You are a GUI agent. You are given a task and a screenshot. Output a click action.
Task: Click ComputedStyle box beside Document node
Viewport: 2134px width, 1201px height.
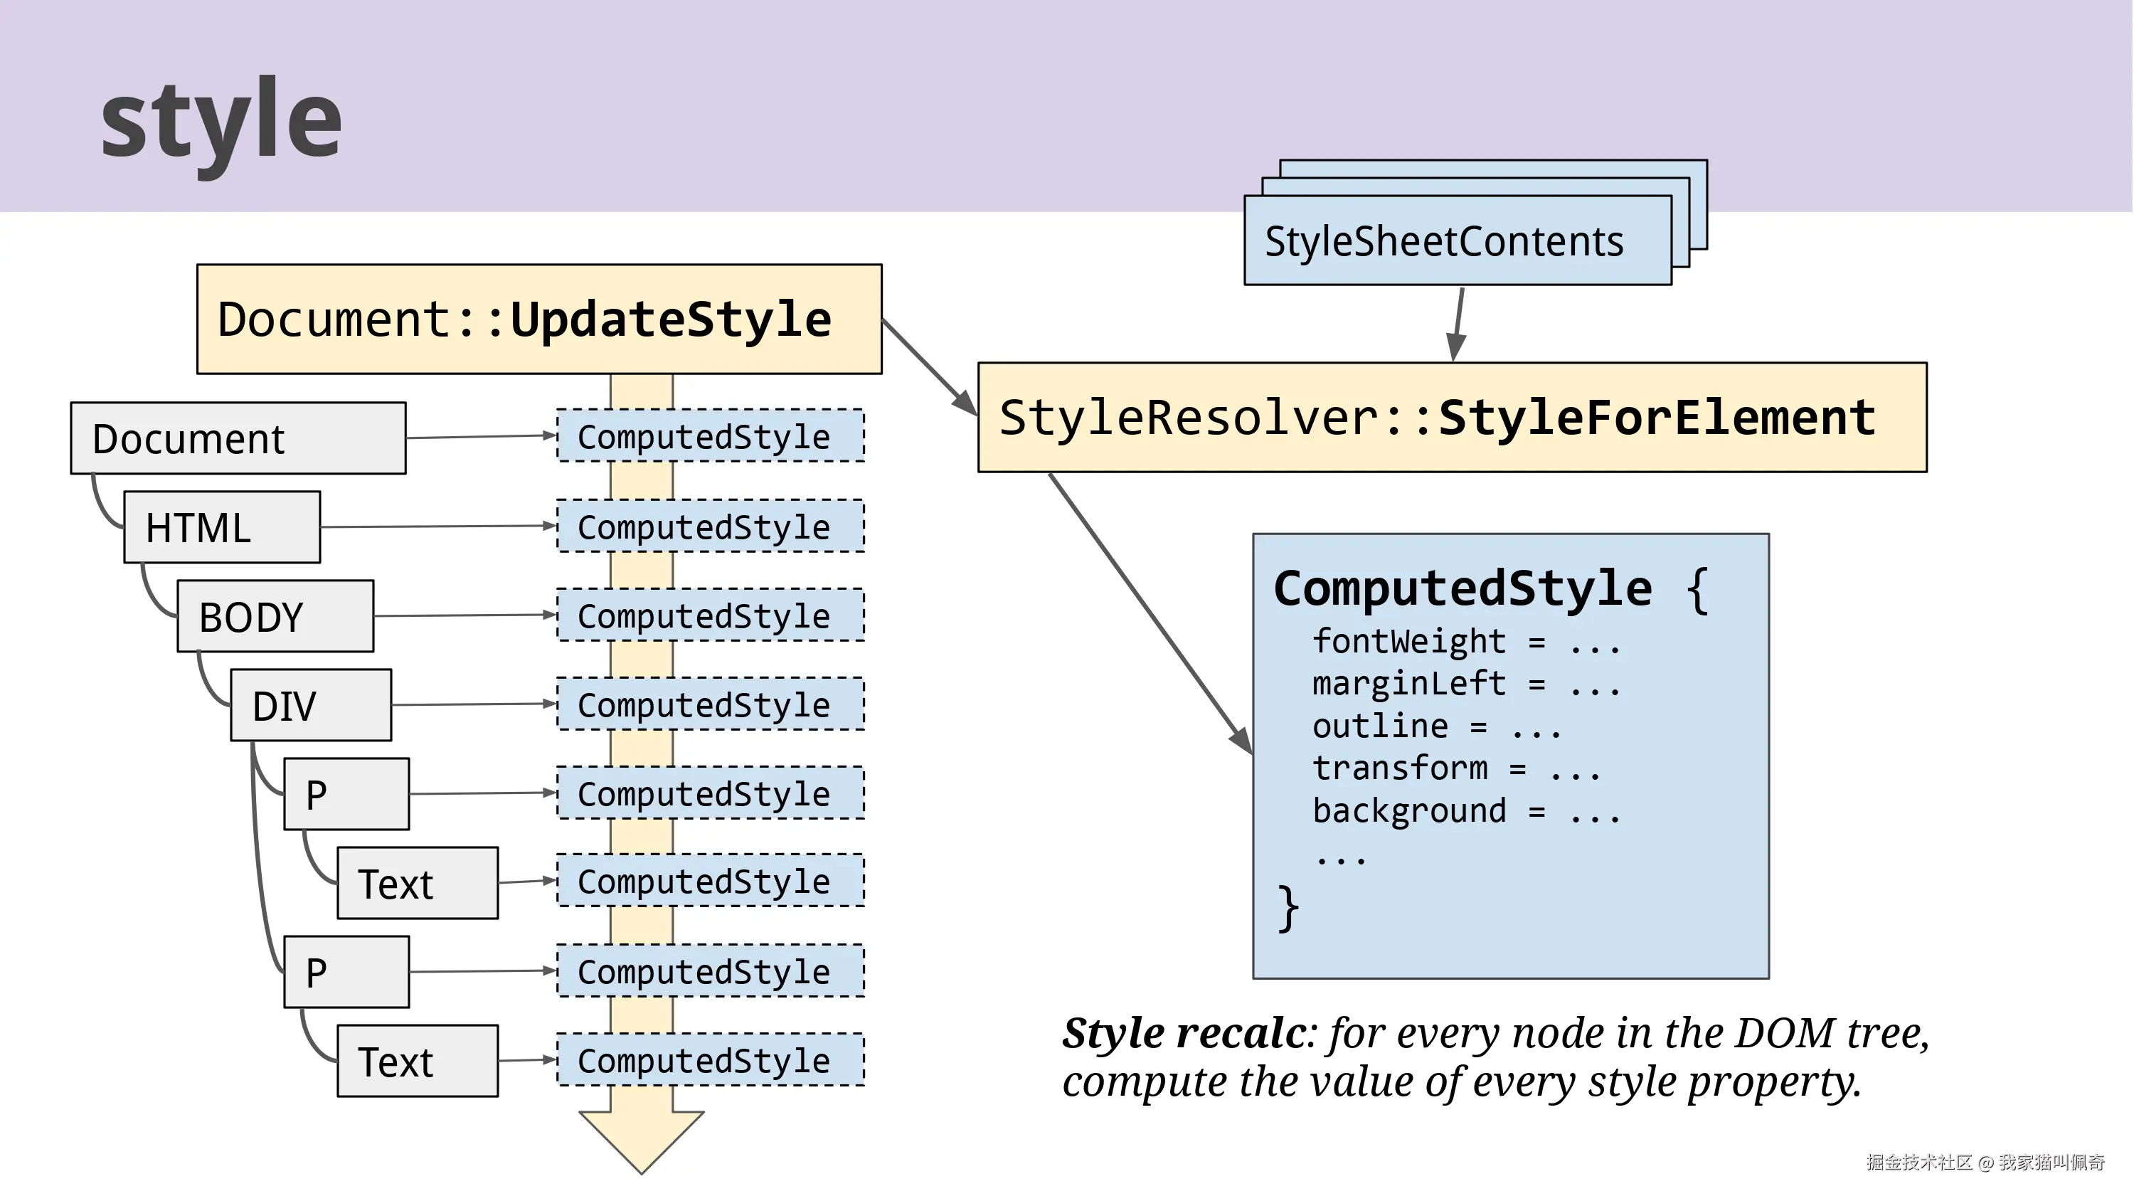[x=710, y=436]
